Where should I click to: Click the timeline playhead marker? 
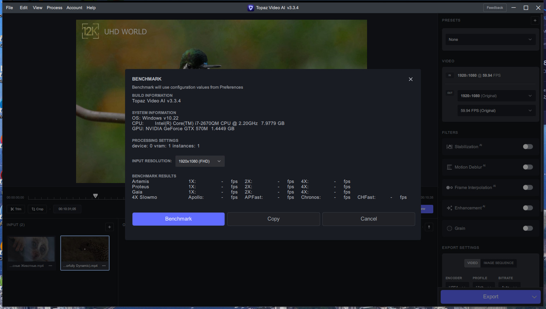95,196
